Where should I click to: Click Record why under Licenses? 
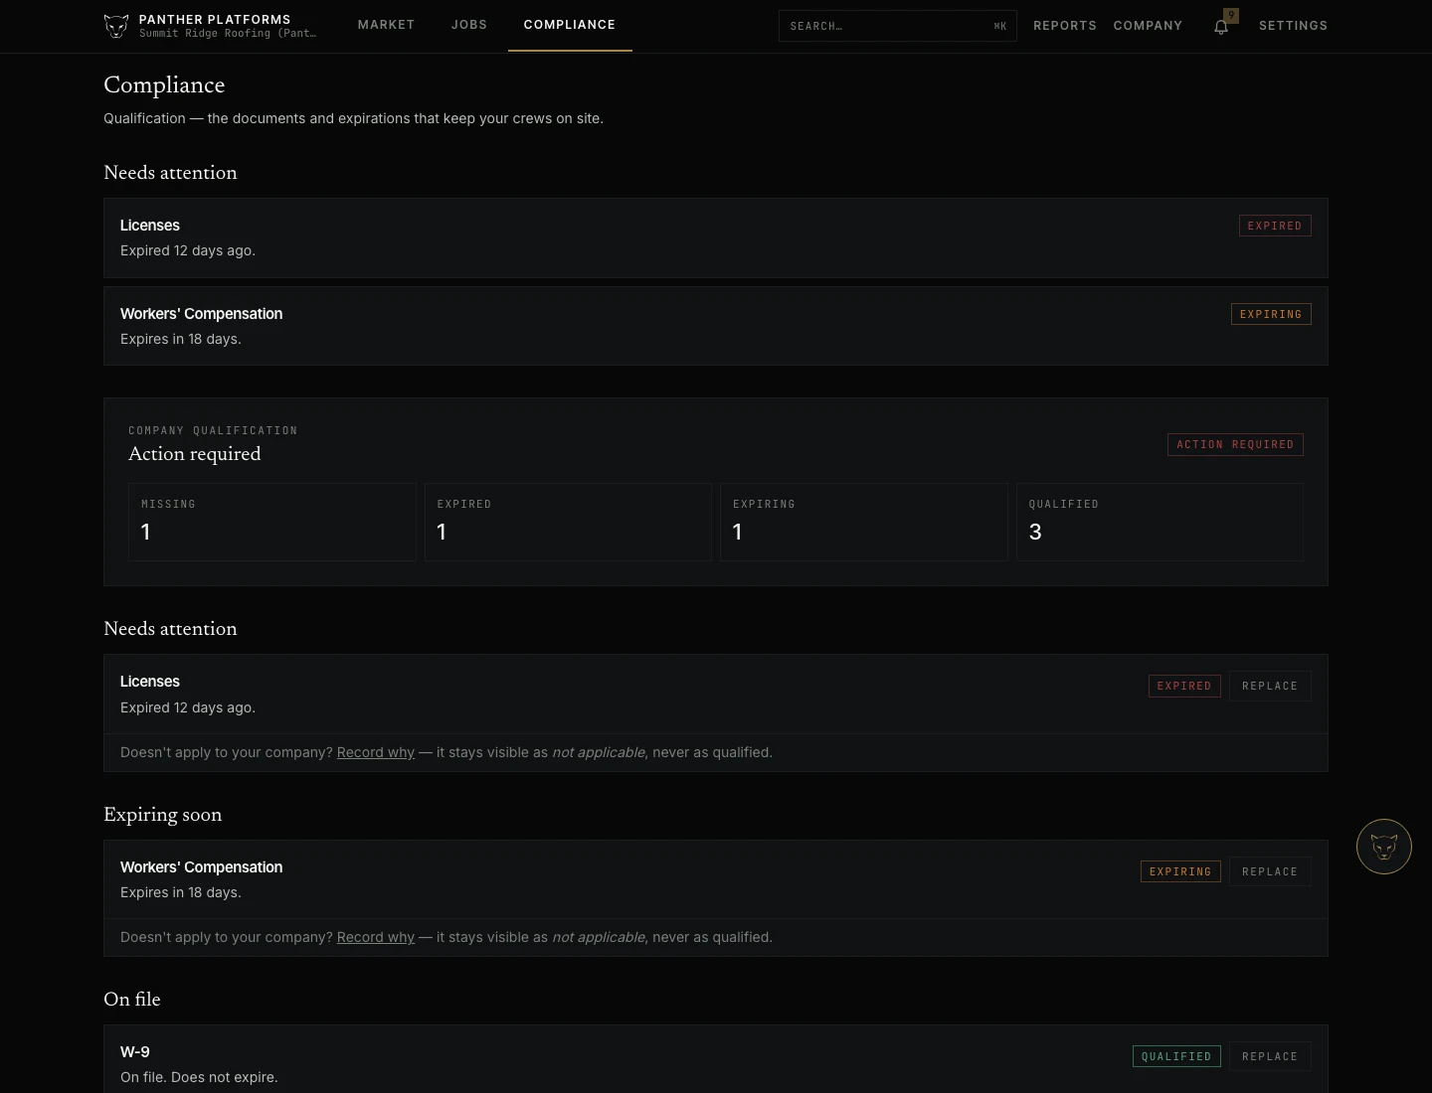pyautogui.click(x=376, y=752)
